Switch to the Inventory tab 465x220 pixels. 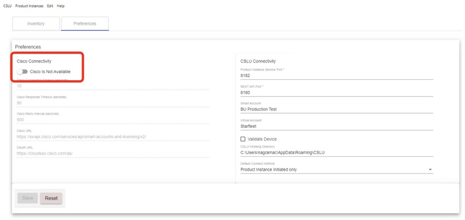tap(36, 23)
